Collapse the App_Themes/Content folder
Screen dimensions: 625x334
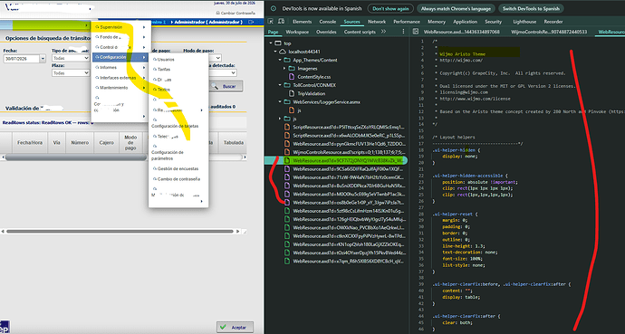(280, 60)
